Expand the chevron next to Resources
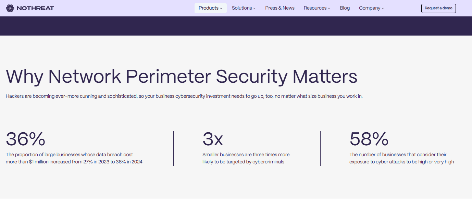This screenshot has width=472, height=201. tap(329, 9)
